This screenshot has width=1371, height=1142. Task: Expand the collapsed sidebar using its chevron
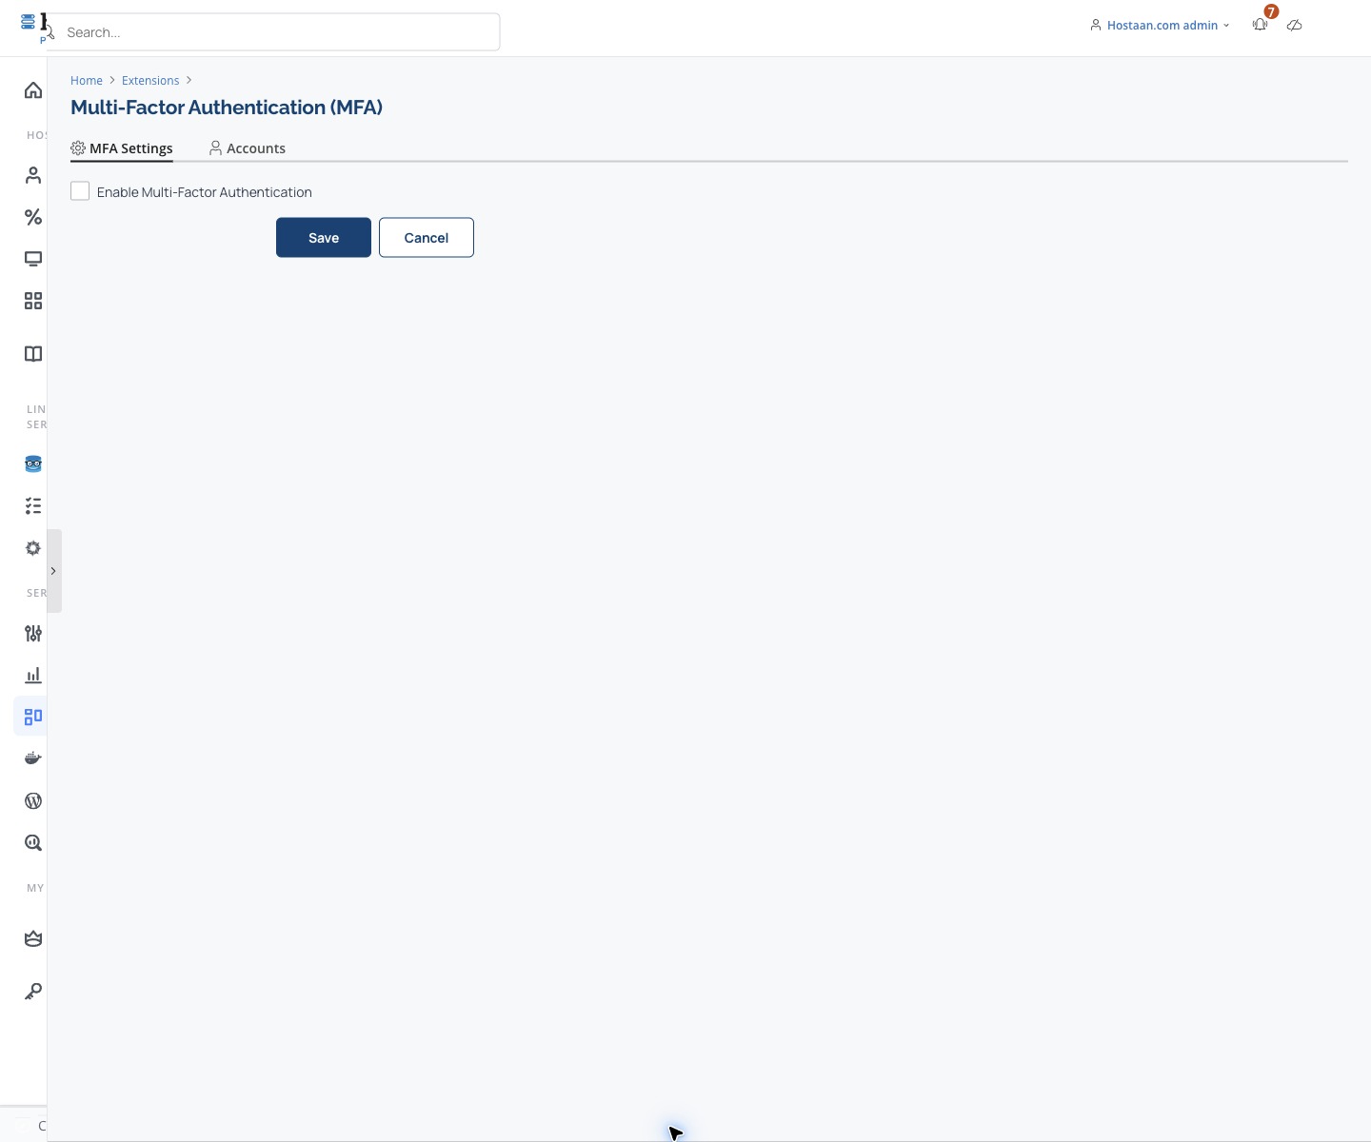click(x=53, y=571)
